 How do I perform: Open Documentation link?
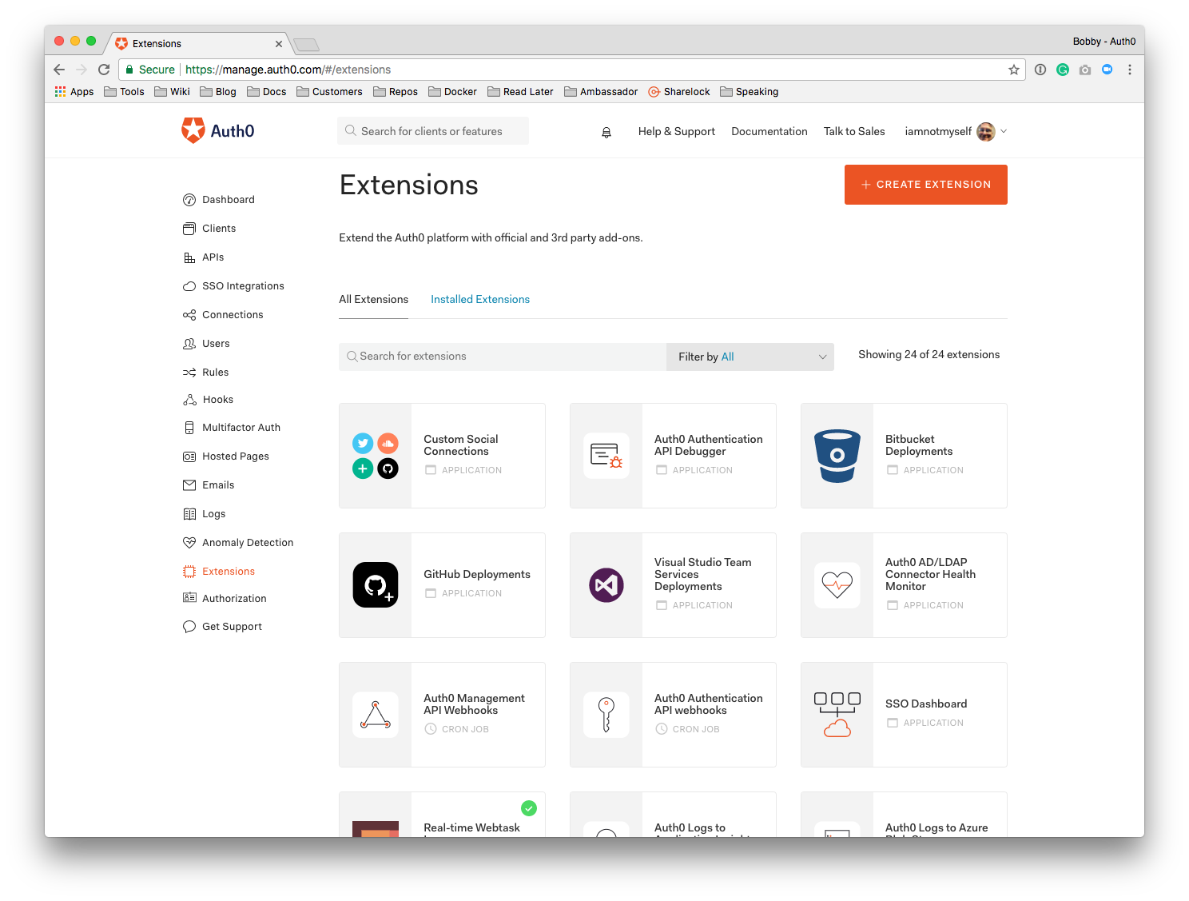coord(769,132)
